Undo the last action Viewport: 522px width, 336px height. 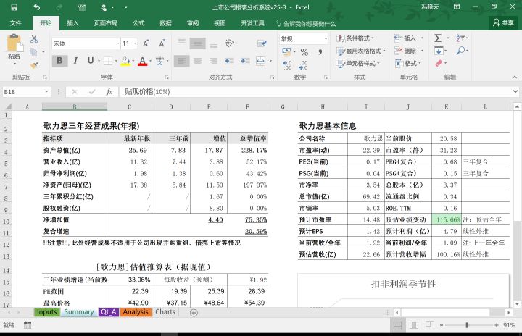(x=37, y=7)
